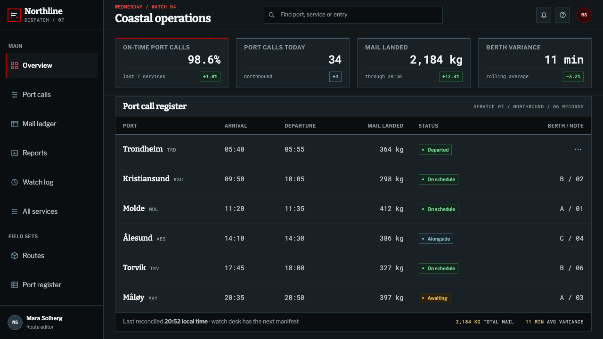Click the MAIL LANDED column header
603x339 pixels.
tap(385, 126)
